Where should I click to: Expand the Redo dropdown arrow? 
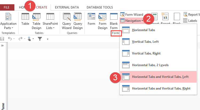coord(25,39)
